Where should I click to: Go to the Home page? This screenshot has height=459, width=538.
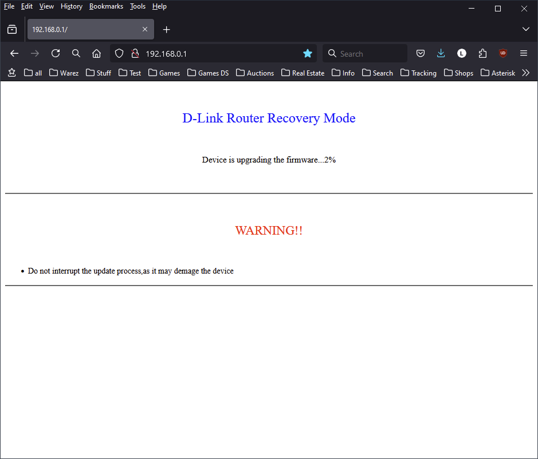[96, 53]
